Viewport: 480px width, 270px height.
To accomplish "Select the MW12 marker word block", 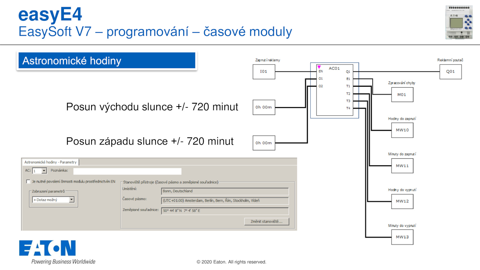I will point(402,201).
